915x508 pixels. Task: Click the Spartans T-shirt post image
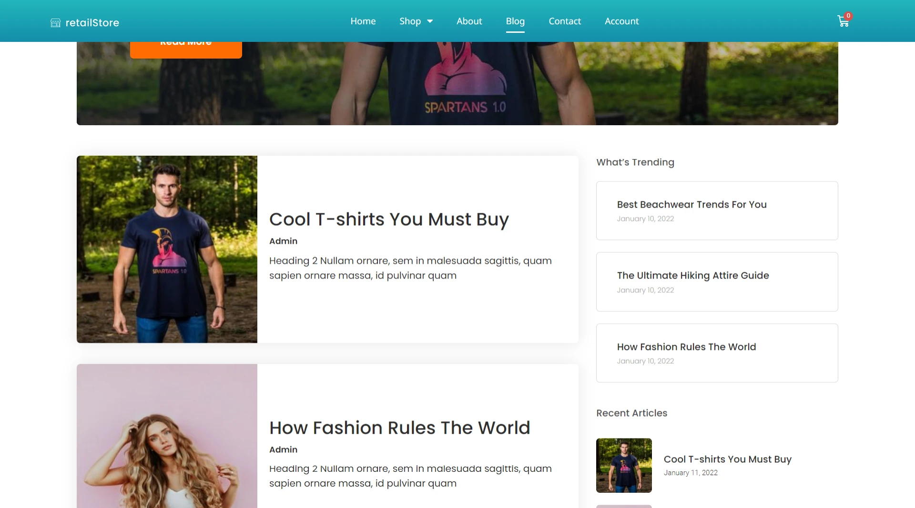[x=167, y=249]
